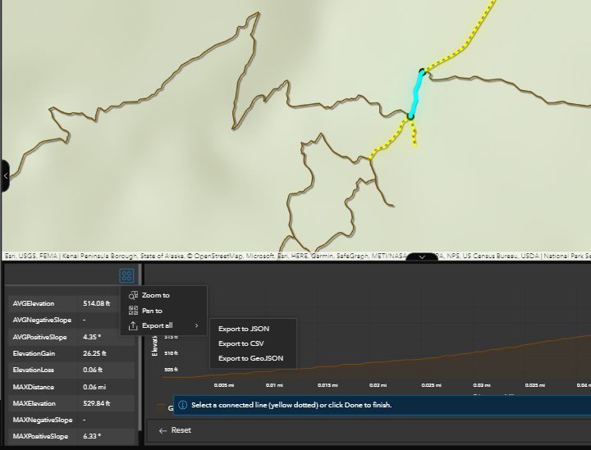This screenshot has height=450, width=591.
Task: Expand the collapsed left side panel arrow
Action: click(x=5, y=175)
